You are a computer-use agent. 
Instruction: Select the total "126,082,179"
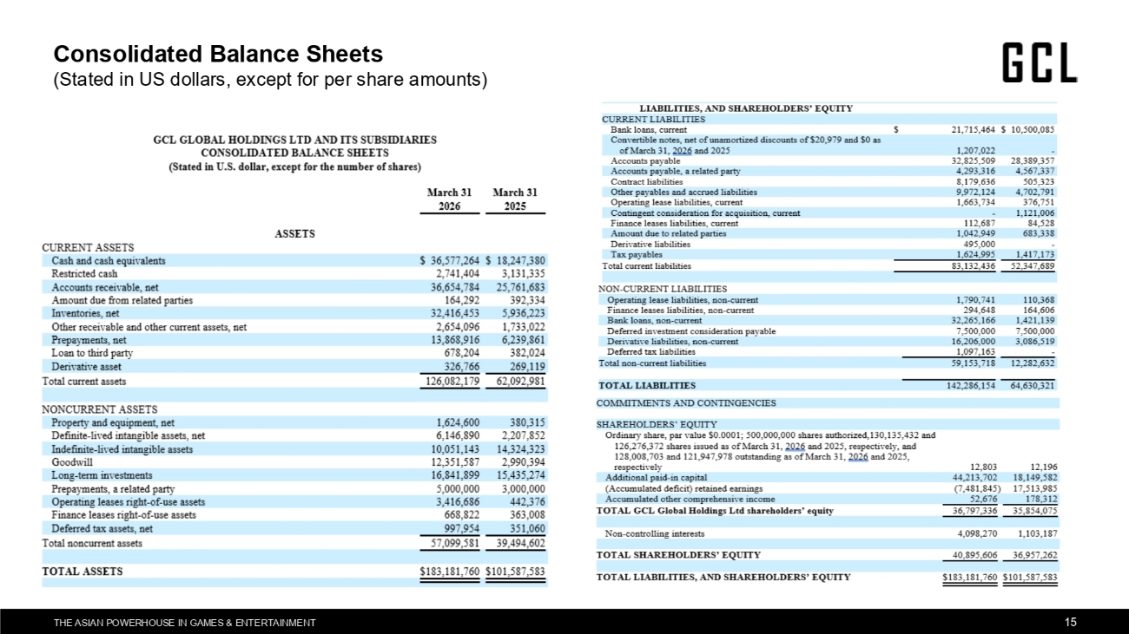[452, 381]
